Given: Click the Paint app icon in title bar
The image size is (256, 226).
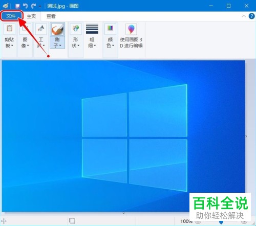Looking at the screenshot, I should (x=6, y=6).
